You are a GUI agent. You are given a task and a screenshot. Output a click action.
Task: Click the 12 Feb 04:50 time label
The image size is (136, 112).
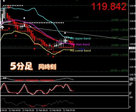click(x=15, y=110)
